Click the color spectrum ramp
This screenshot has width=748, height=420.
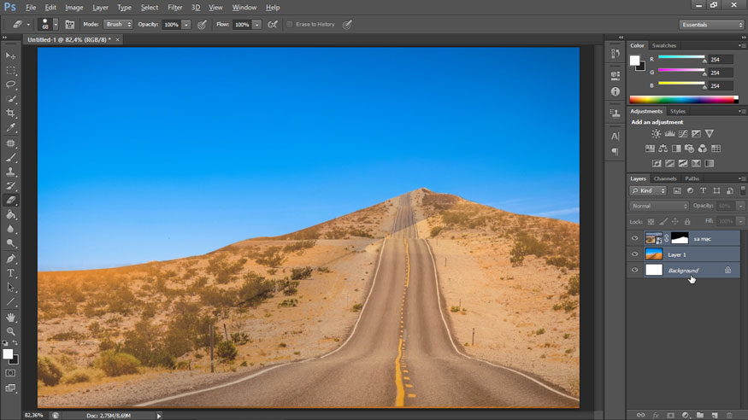pyautogui.click(x=683, y=100)
